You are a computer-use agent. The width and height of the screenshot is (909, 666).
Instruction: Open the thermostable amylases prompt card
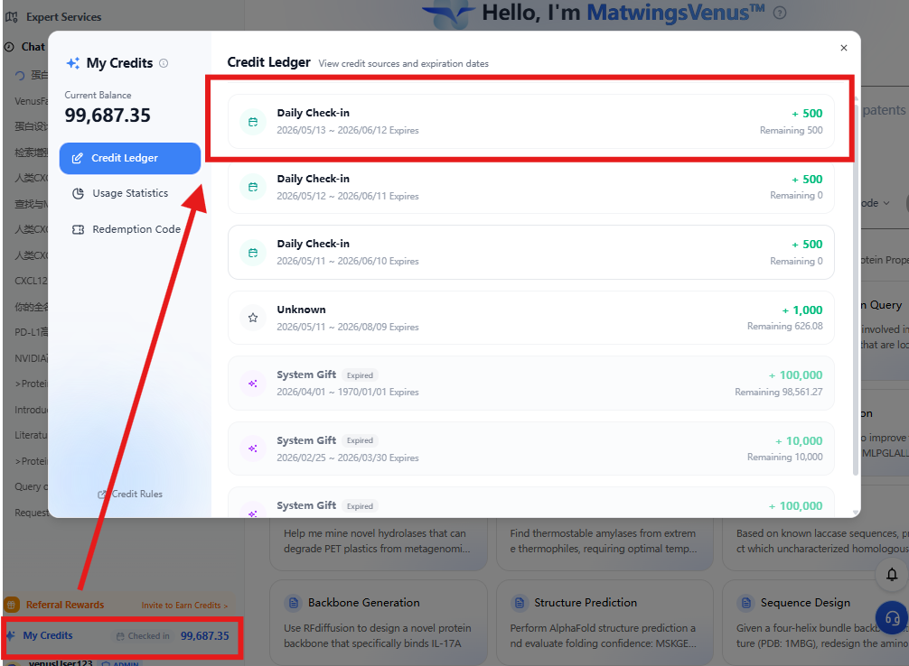(x=604, y=542)
